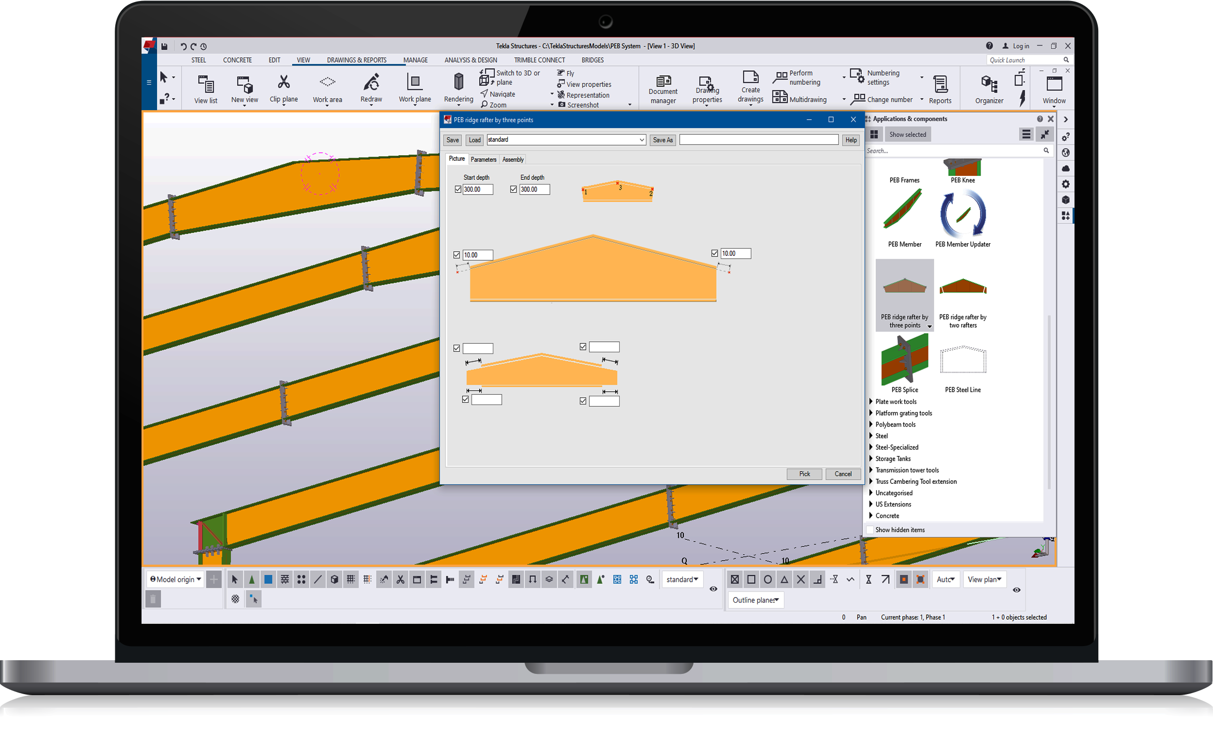
Task: Open the DRAWINGS & REPORTS ribbon tab
Action: (x=356, y=60)
